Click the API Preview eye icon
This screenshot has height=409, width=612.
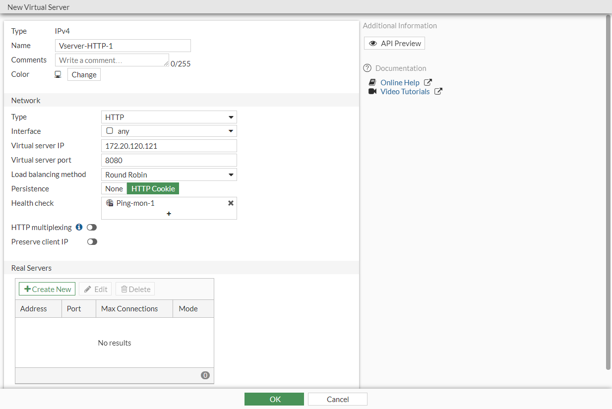pyautogui.click(x=373, y=43)
